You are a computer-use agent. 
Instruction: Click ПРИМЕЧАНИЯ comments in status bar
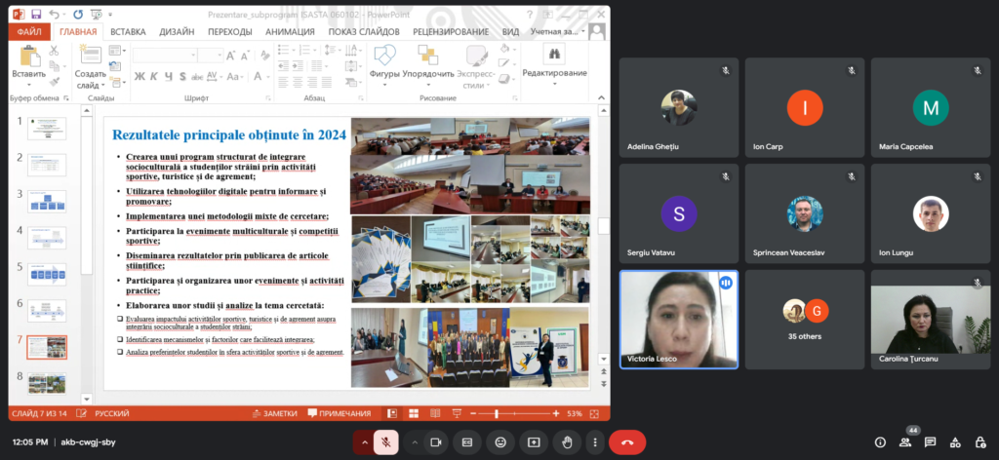tap(339, 413)
